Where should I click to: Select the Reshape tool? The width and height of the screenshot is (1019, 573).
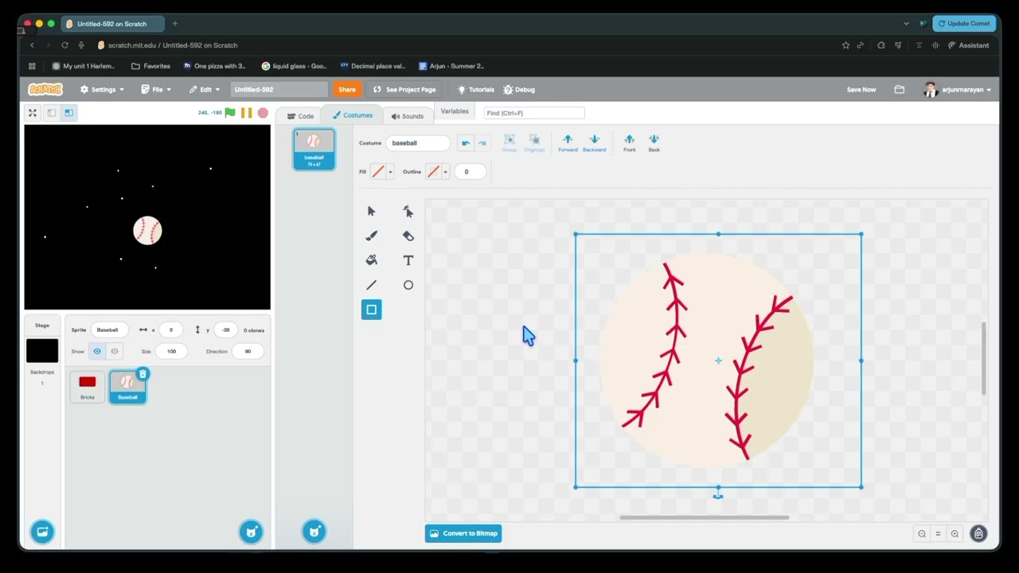408,211
